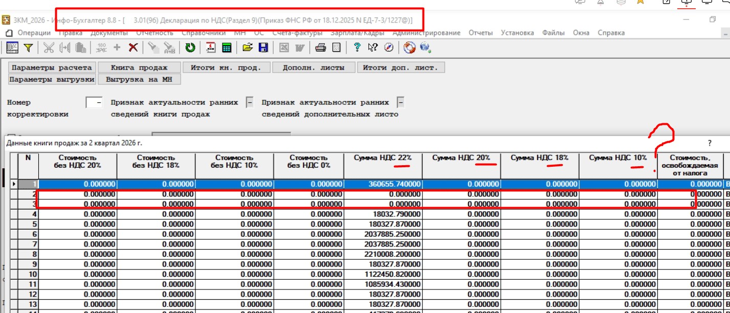Click the field for сведений книги продаж
Screen dimensions: 730x313
250,102
